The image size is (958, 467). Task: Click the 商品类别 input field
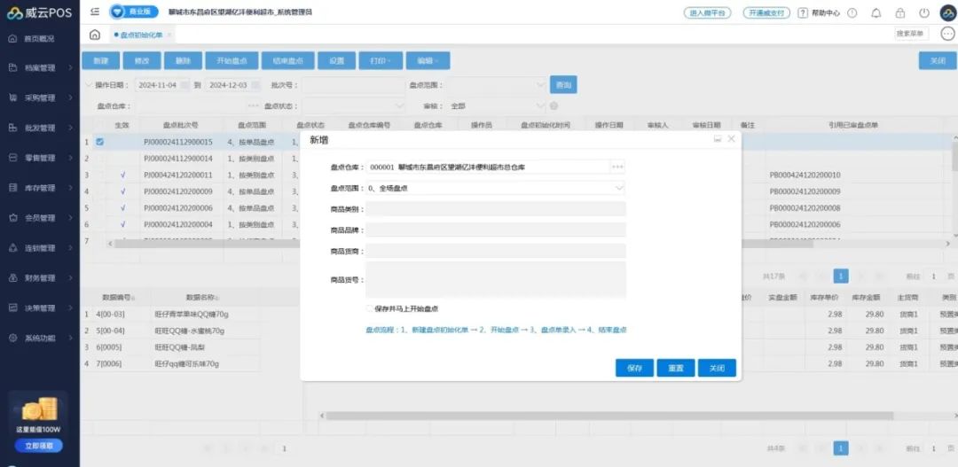pos(496,209)
